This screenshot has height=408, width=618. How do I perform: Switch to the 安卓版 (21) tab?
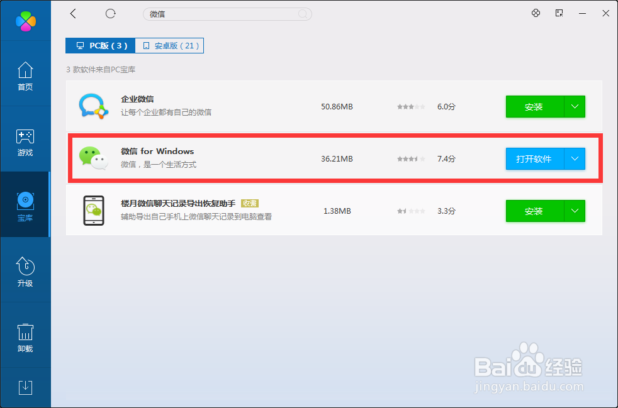(169, 46)
